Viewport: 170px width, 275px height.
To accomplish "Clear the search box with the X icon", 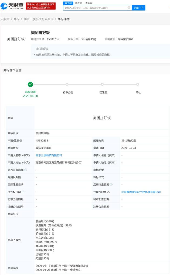I will tap(129, 8).
